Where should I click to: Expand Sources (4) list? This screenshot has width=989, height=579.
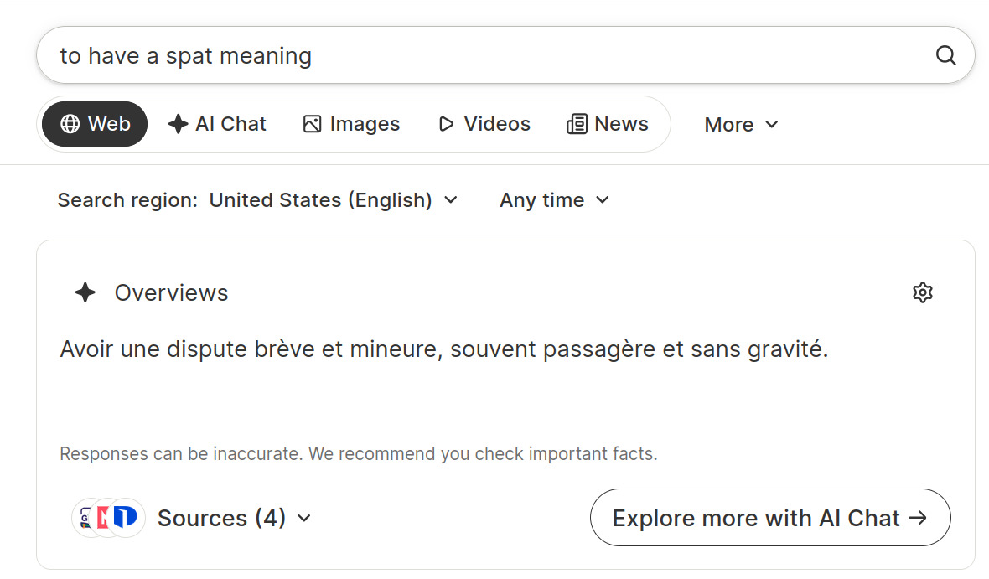(234, 518)
